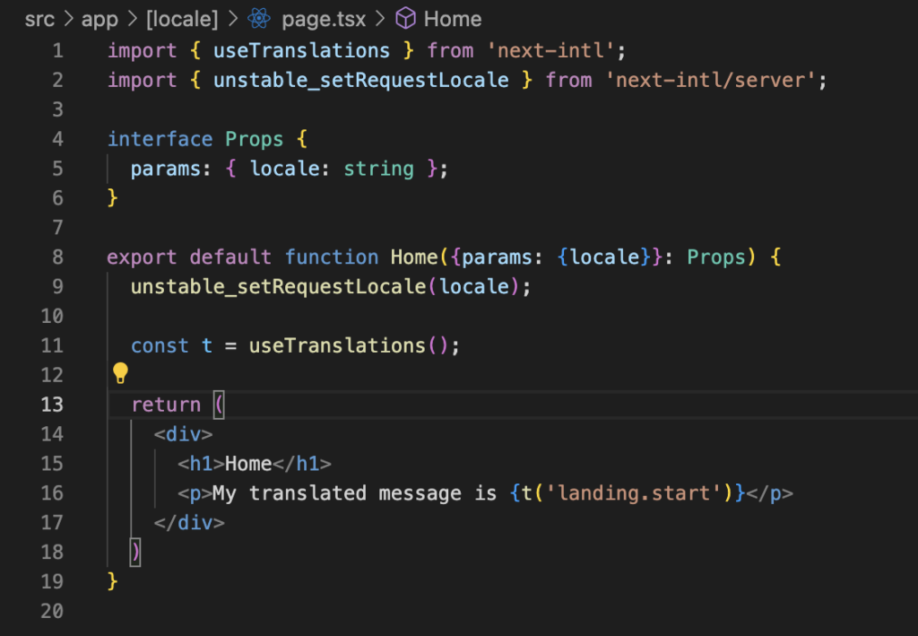Click the 'locale' argument on line 9

(474, 286)
